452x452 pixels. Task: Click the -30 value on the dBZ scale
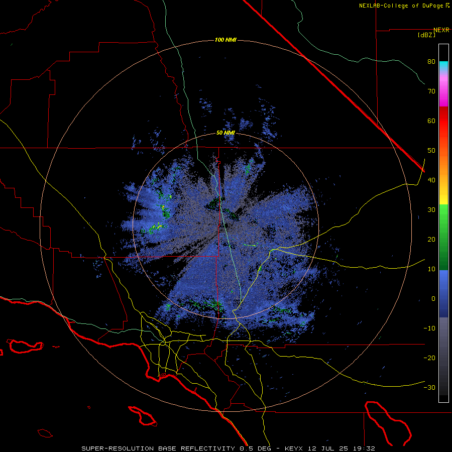pyautogui.click(x=429, y=387)
